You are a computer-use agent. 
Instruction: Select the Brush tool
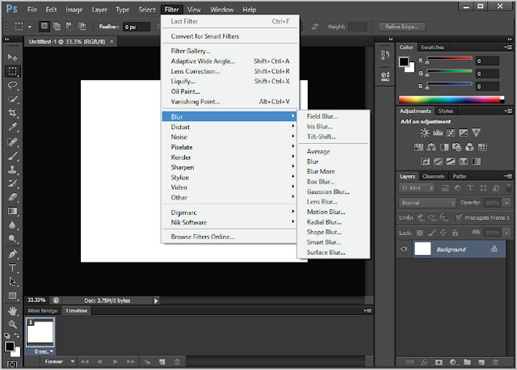(12, 156)
